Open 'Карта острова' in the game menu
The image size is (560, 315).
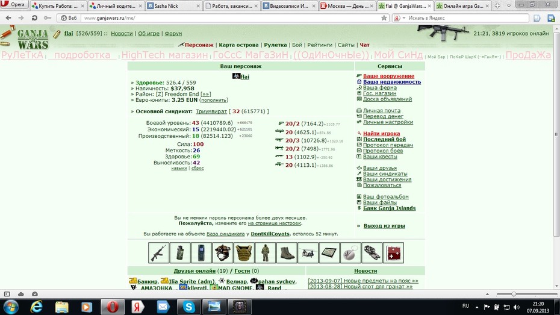238,45
